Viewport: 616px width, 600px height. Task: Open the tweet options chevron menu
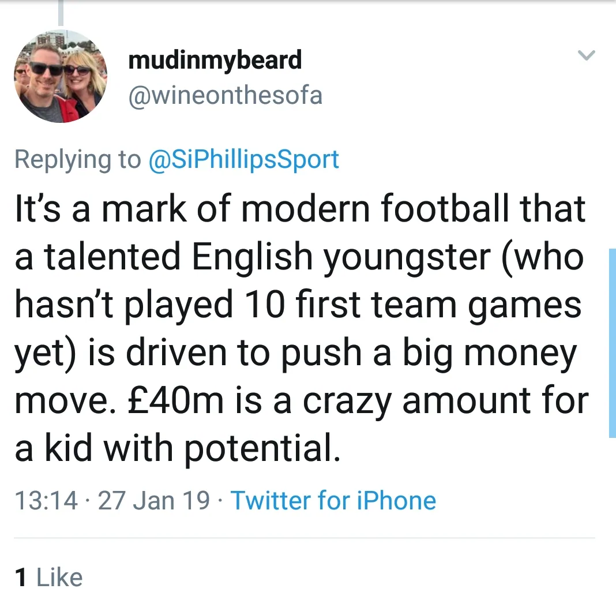[x=586, y=56]
